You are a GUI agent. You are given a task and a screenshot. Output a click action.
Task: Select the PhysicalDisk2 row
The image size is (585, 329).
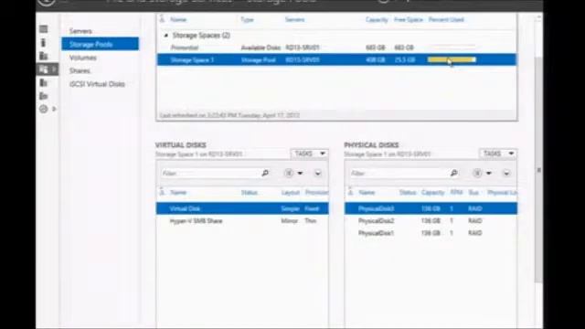(431, 221)
